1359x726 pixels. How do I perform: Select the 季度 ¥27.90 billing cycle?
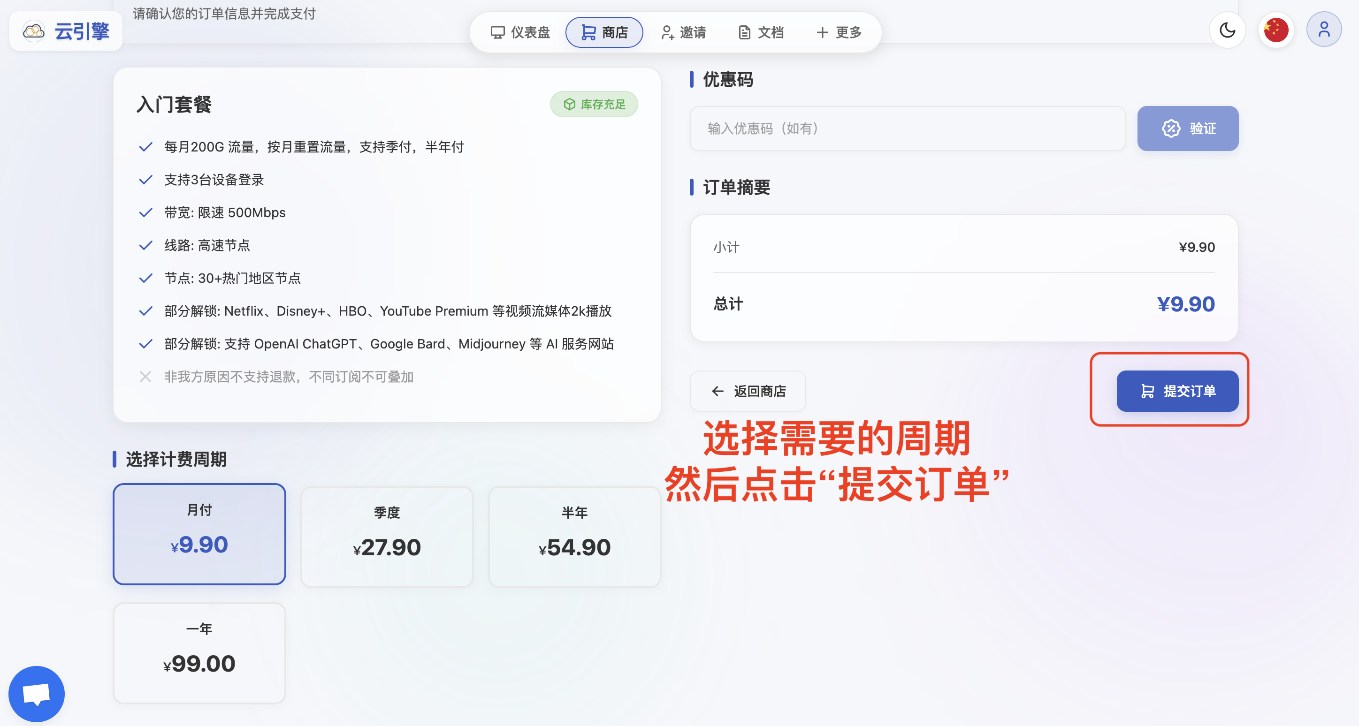point(387,536)
